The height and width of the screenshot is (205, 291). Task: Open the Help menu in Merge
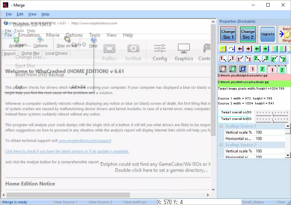(45, 14)
